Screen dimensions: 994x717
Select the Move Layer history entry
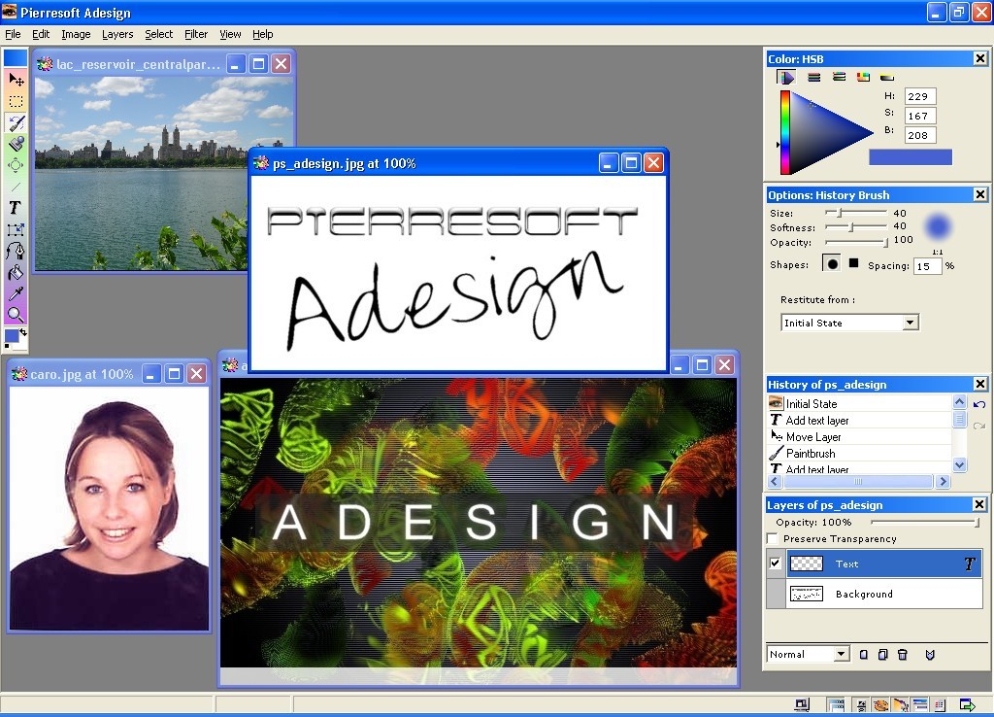860,436
